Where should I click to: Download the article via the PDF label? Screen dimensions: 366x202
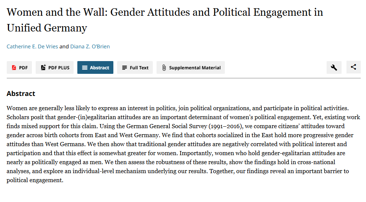(23, 68)
